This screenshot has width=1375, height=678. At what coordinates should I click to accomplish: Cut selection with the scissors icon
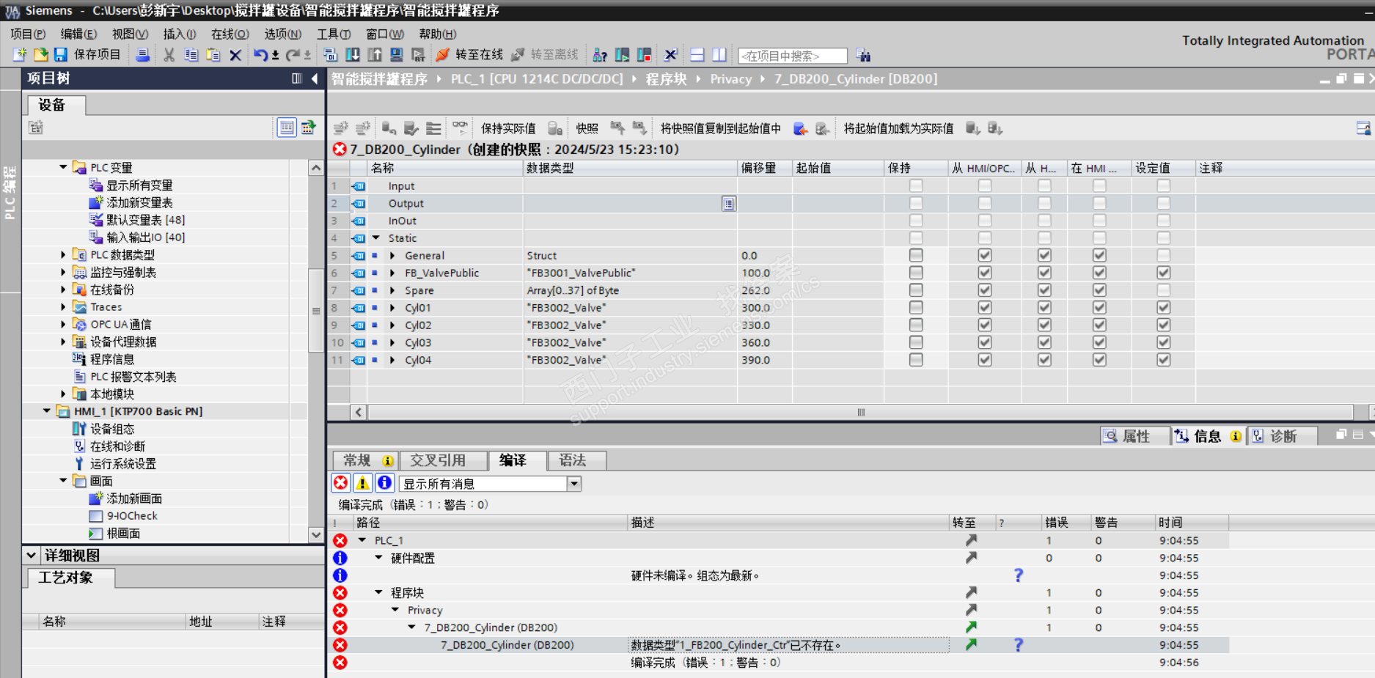(169, 55)
